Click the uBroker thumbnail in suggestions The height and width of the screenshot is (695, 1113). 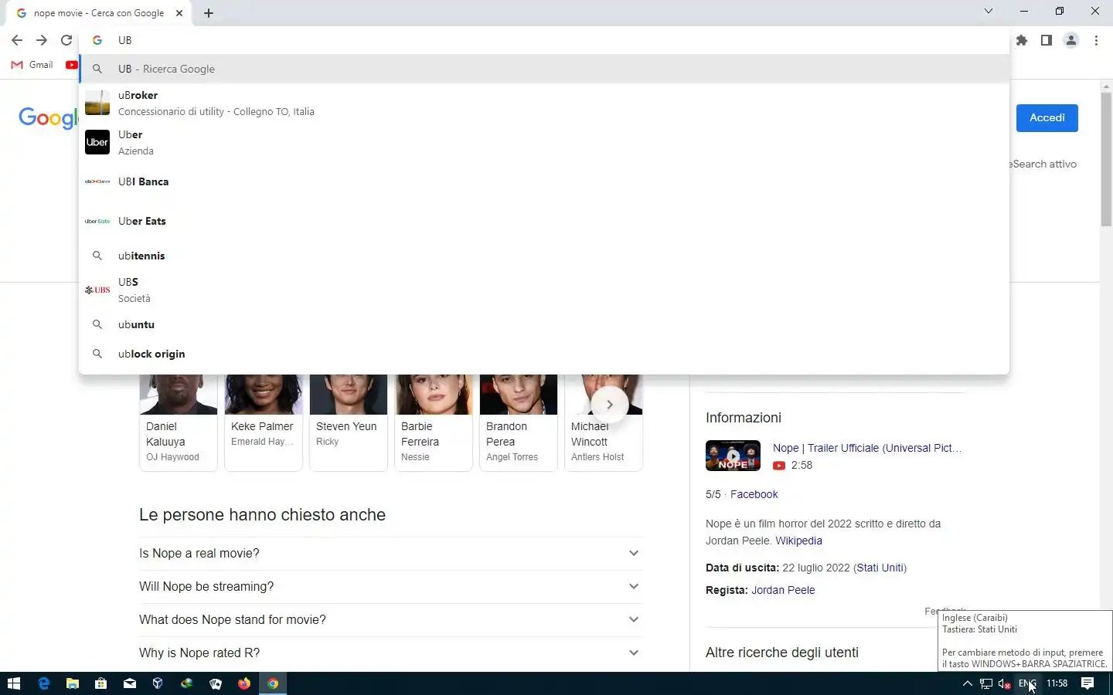point(97,103)
